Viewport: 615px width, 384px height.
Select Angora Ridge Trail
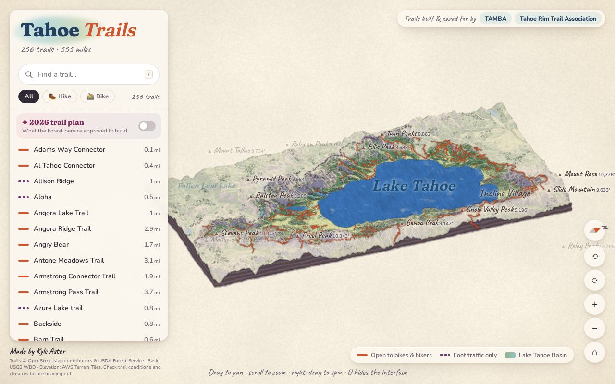89,229
